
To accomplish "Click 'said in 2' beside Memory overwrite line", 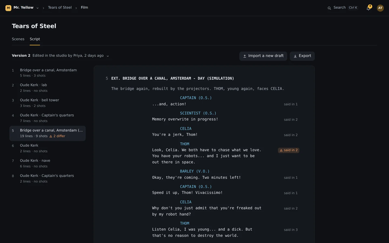I will click(x=291, y=120).
